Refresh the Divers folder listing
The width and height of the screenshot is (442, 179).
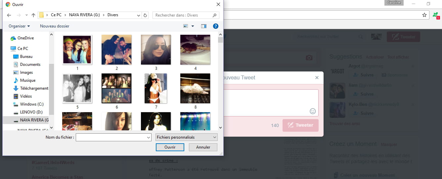145,15
